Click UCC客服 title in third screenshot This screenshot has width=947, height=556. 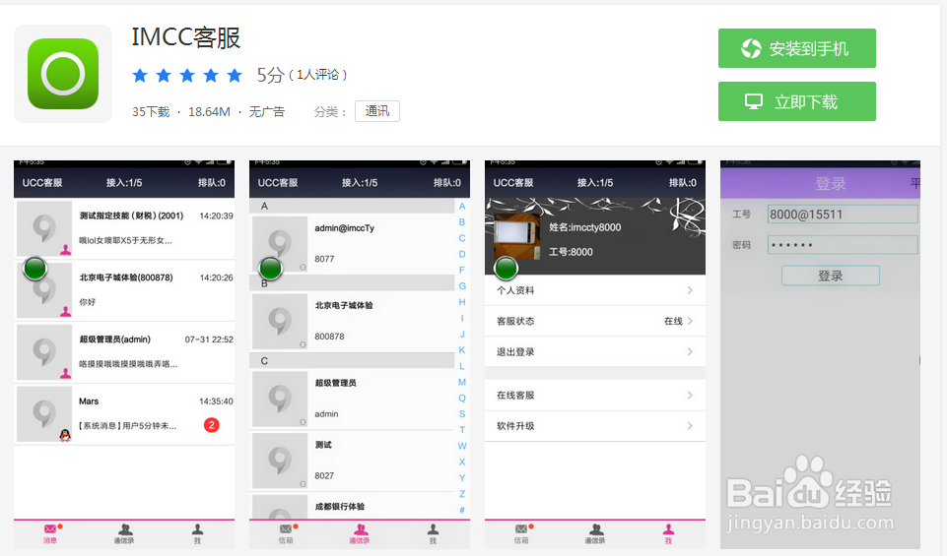coord(513,183)
